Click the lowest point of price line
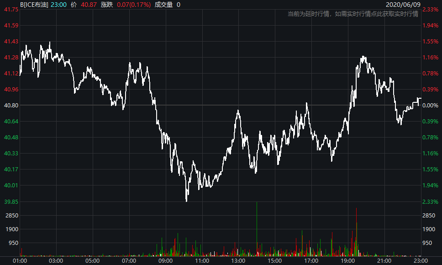Viewport: 442px width, 265px height. tap(187, 201)
